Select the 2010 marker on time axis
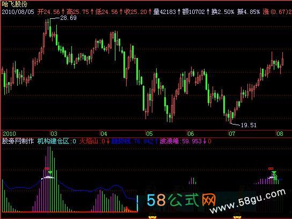 (x=9, y=134)
